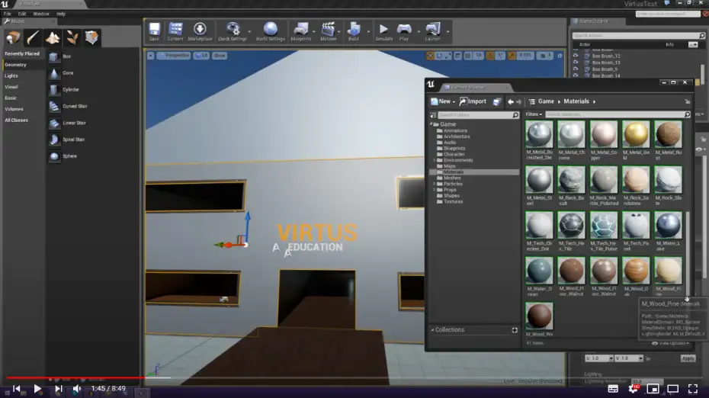
Task: Add a new collection with plus button
Action: pyautogui.click(x=515, y=330)
